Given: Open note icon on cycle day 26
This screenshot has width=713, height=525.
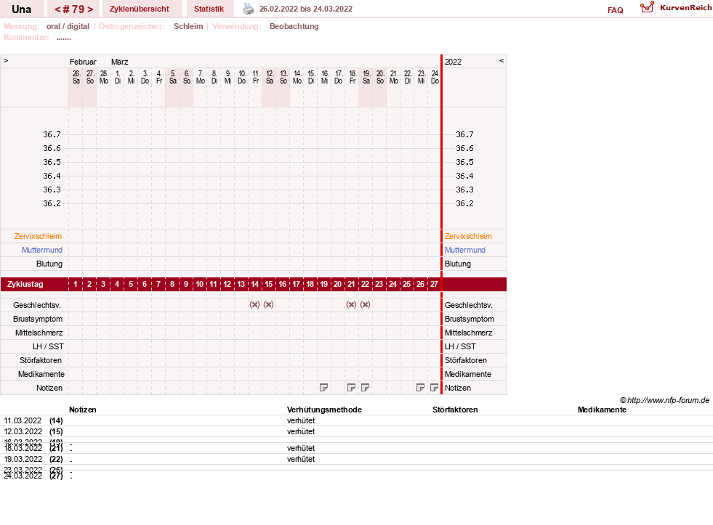Looking at the screenshot, I should 421,387.
